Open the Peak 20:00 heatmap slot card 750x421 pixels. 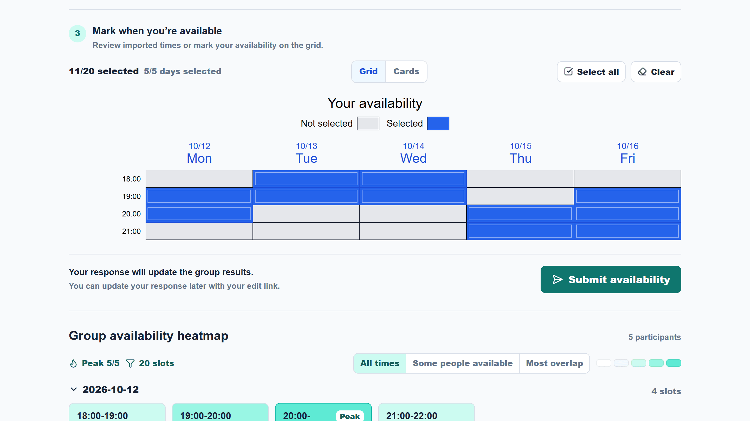coord(323,412)
